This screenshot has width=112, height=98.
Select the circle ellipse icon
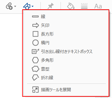tap(36, 43)
